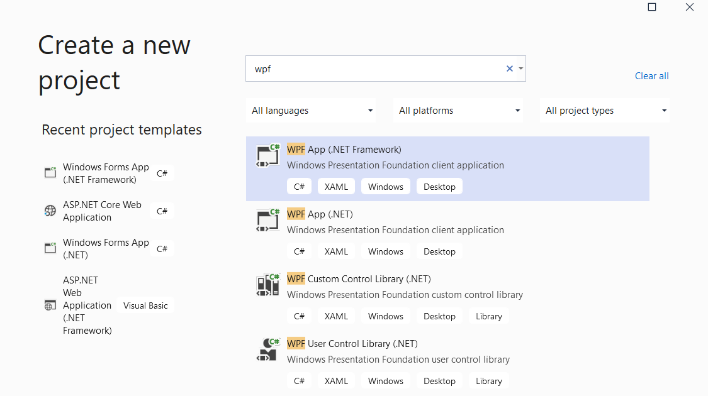Expand the search box history dropdown arrow
This screenshot has height=396, width=708.
pyautogui.click(x=520, y=69)
